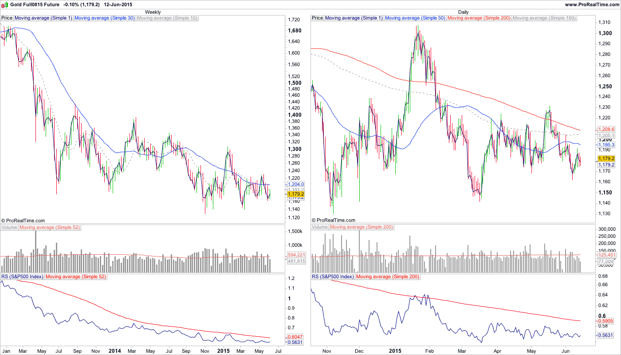Screen dimensions: 621x355
Task: Click the 12-Jun-2015 date text
Action: pyautogui.click(x=118, y=4)
